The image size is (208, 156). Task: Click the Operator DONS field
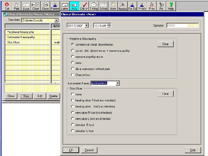(x=183, y=25)
